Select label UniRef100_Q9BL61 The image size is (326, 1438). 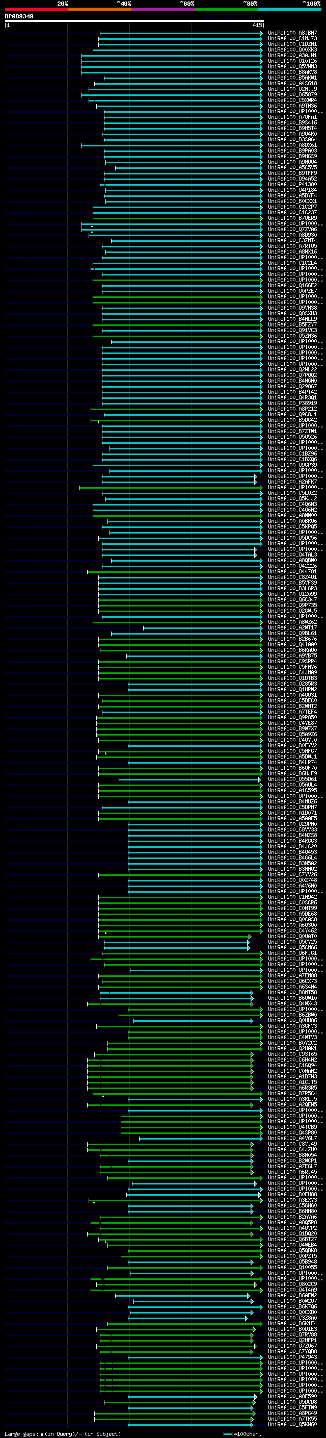coord(292,633)
